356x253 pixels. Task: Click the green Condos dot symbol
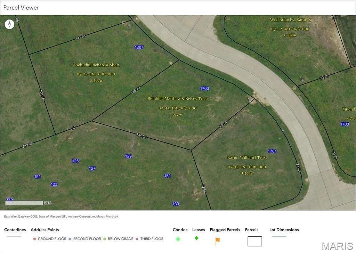(x=178, y=239)
